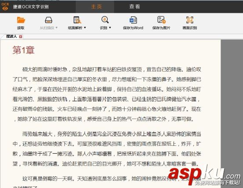Select the 摆渡人 document tab
Screen dimensions: 243x188
click(11, 36)
